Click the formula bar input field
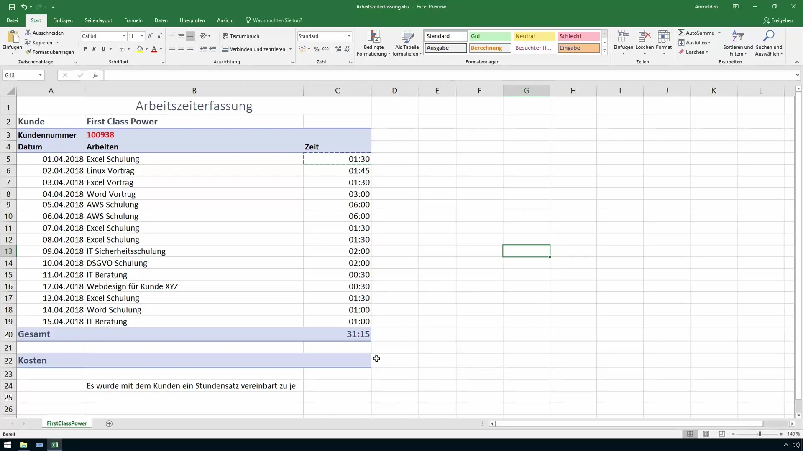This screenshot has height=451, width=803. [449, 75]
